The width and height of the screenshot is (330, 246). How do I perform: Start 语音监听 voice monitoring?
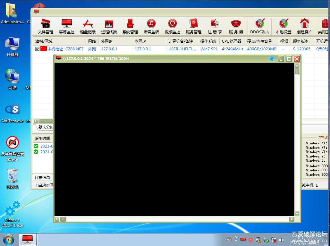coord(151,26)
